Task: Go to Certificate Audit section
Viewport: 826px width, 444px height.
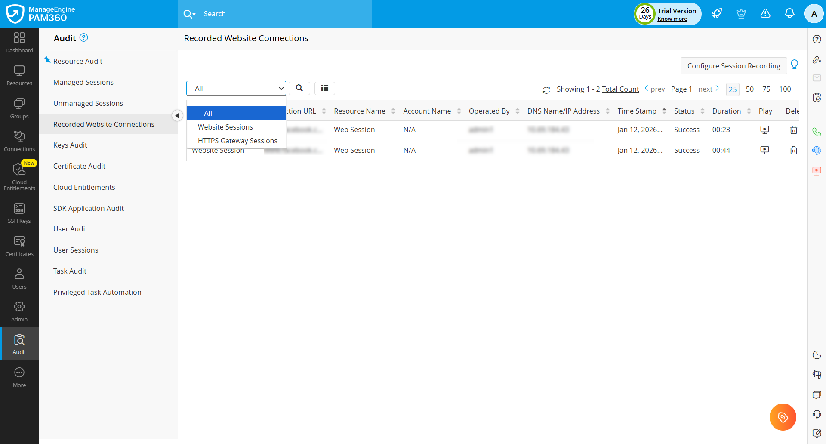Action: pyautogui.click(x=79, y=166)
